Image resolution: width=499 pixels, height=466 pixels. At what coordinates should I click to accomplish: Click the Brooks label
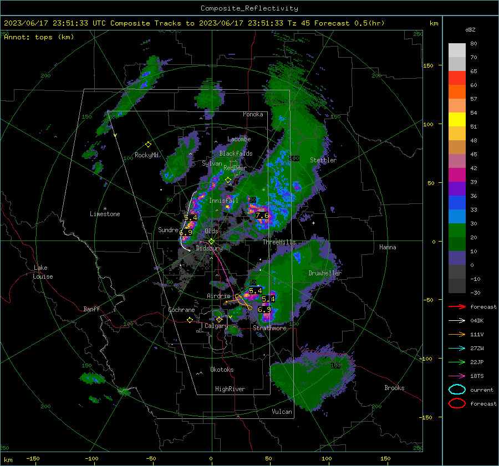394,388
